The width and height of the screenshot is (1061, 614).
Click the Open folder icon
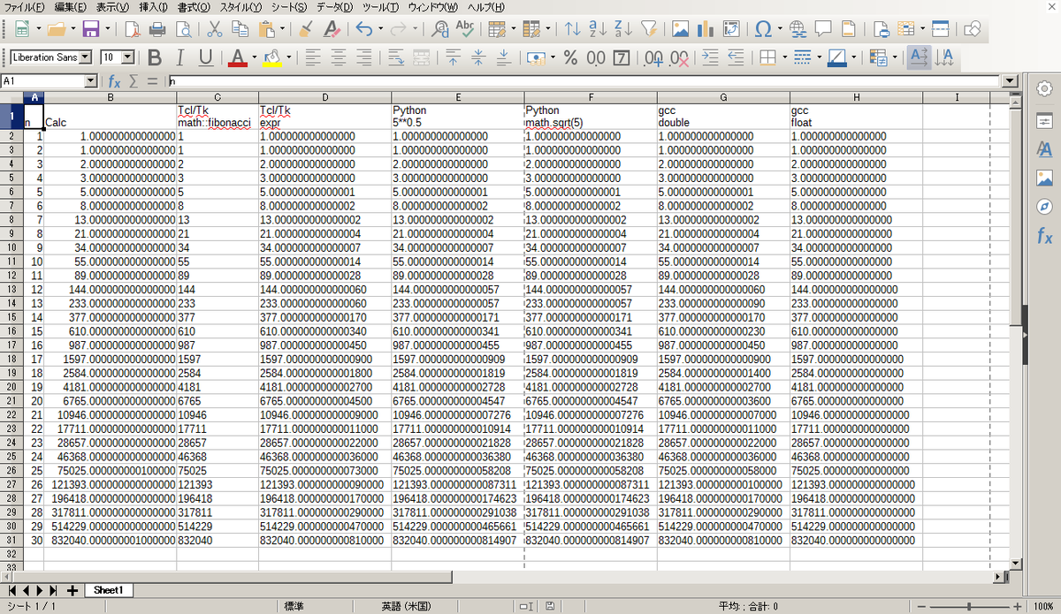tap(56, 29)
